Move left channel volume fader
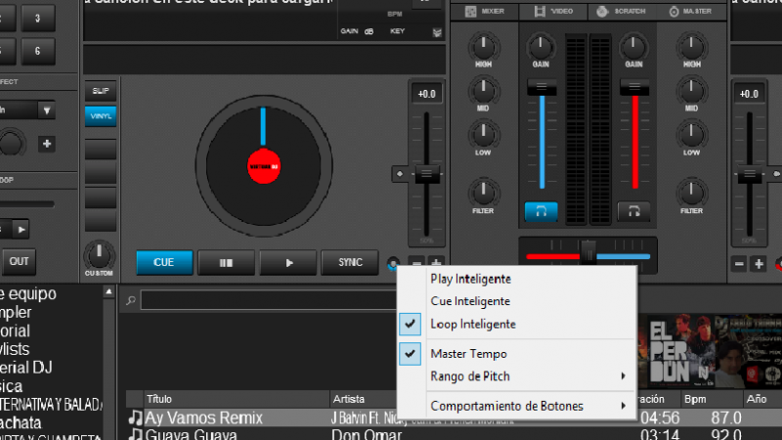The image size is (782, 440). [x=542, y=87]
